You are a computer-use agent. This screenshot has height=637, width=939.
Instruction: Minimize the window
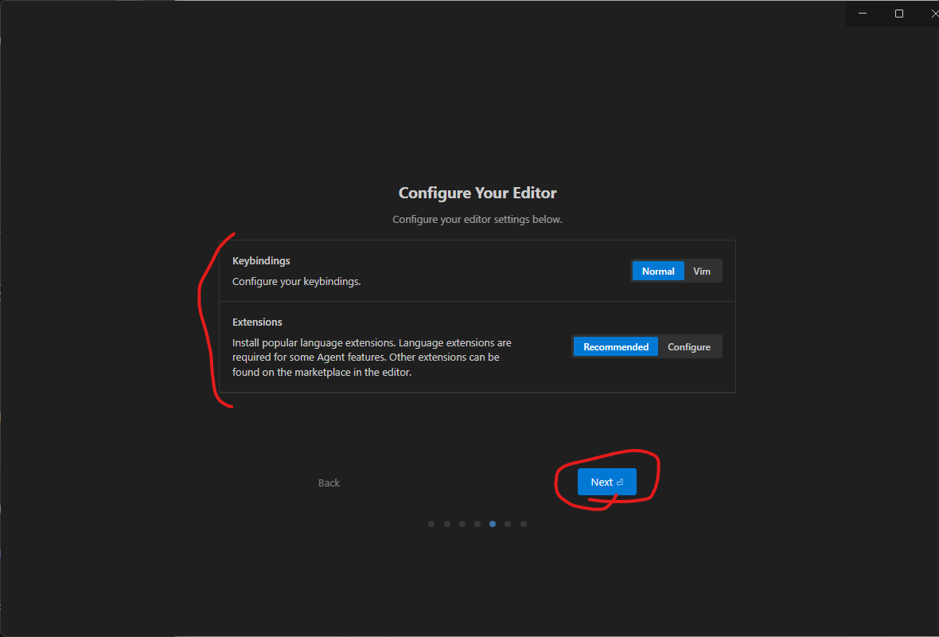863,14
